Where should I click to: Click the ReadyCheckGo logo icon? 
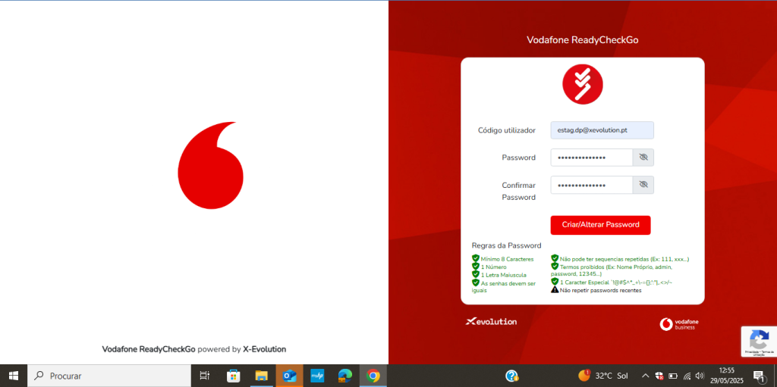(582, 85)
